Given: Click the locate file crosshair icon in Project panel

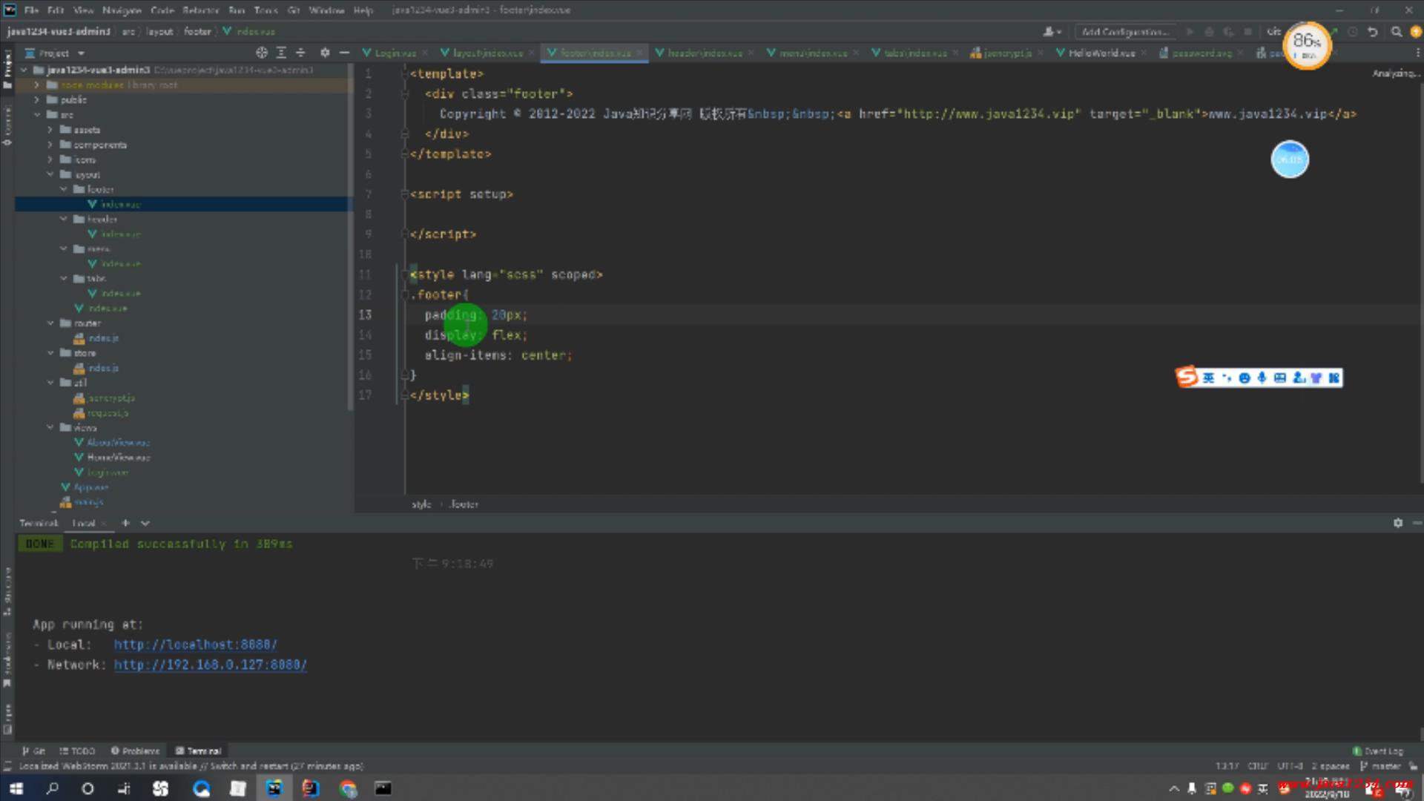Looking at the screenshot, I should 261,53.
